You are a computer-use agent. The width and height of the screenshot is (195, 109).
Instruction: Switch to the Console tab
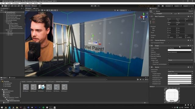(12, 78)
